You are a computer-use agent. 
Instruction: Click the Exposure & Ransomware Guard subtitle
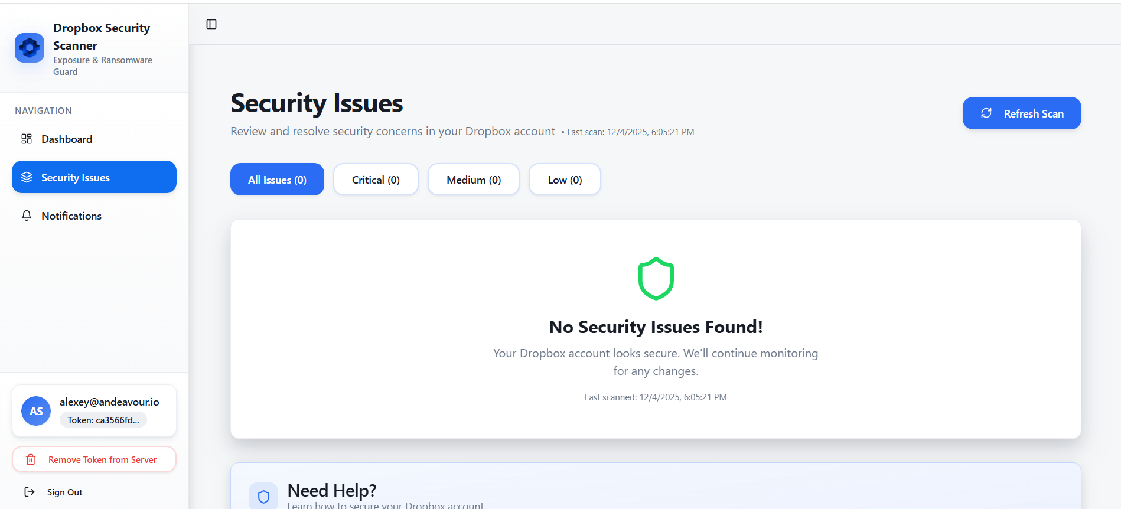[x=103, y=66]
